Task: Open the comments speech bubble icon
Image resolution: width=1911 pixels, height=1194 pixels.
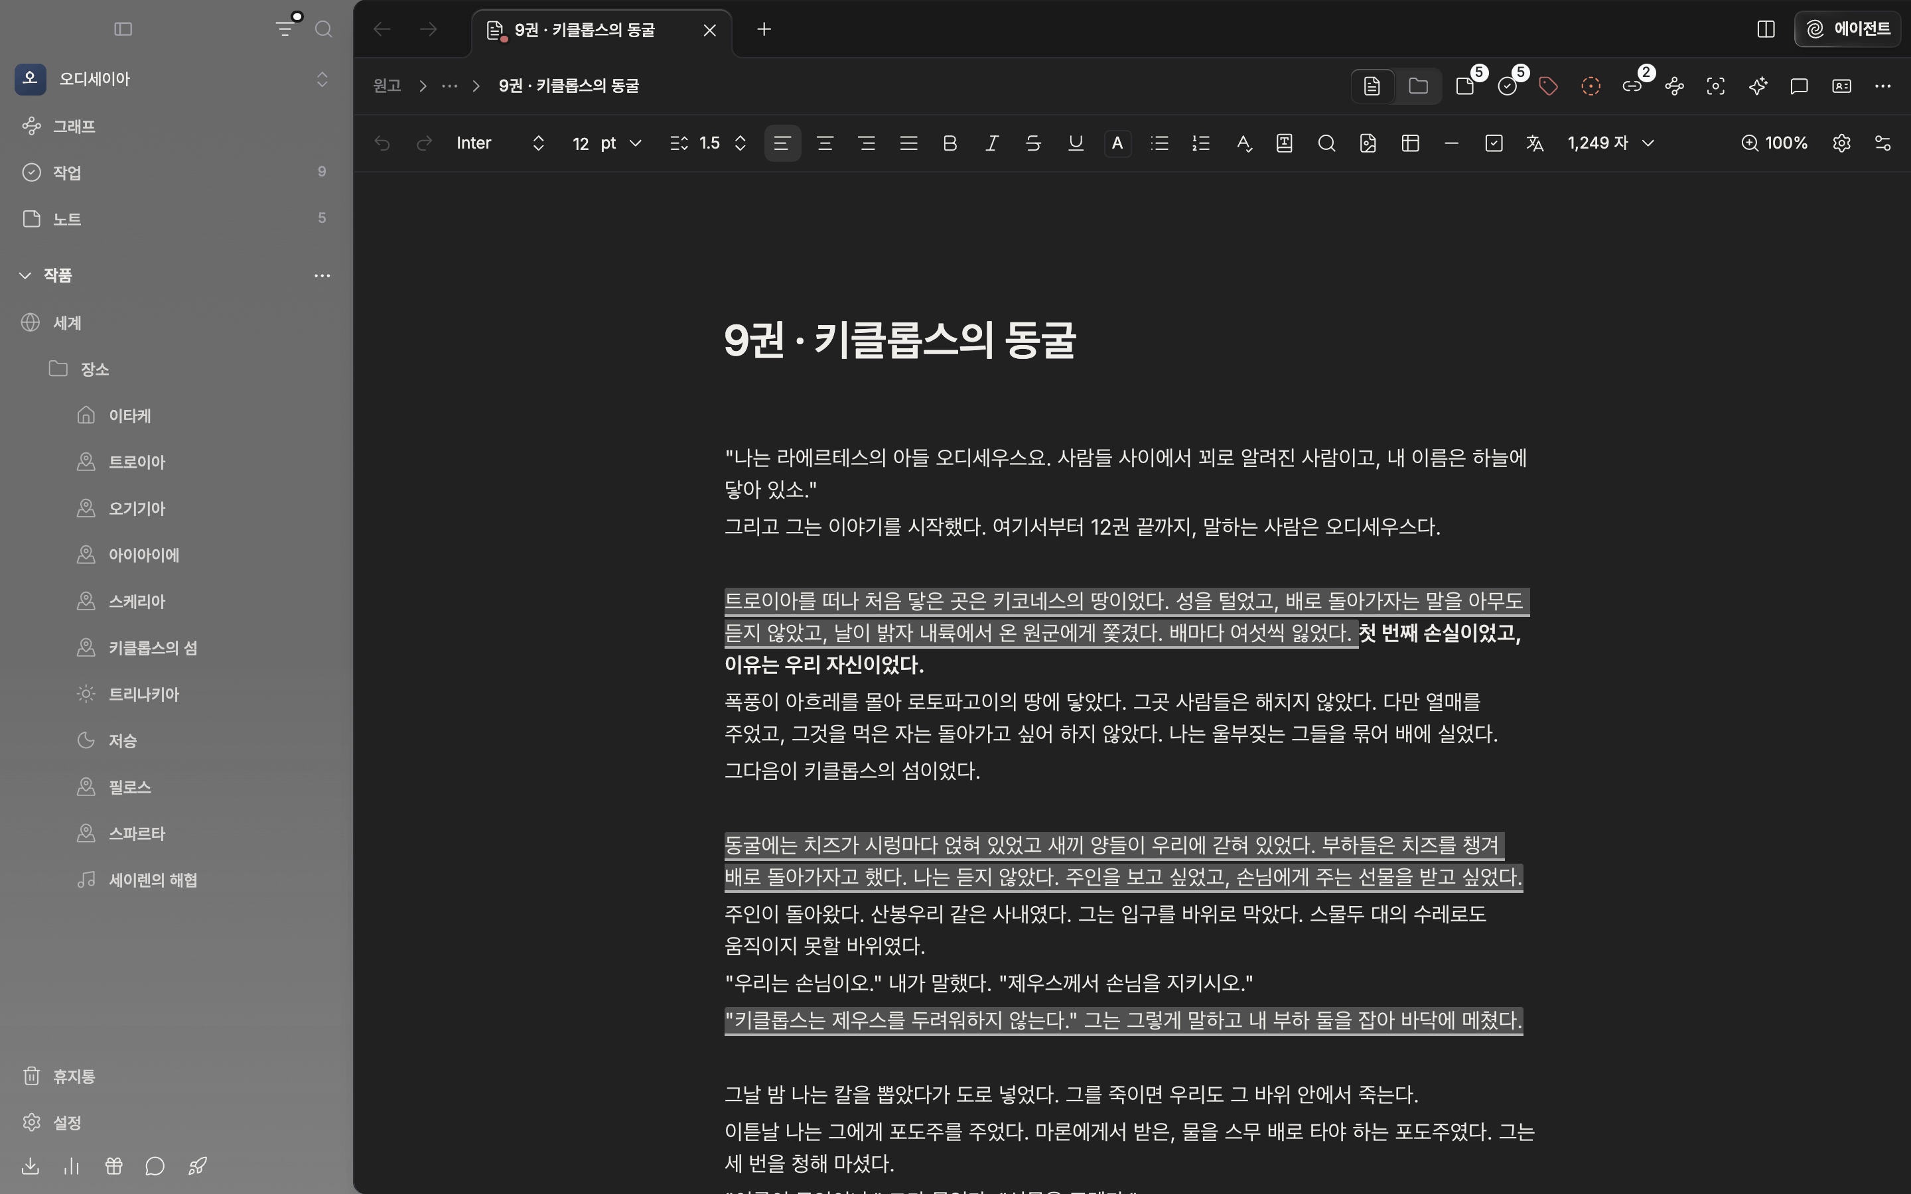Action: (x=1799, y=86)
